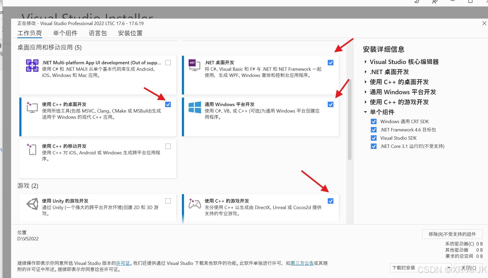Click the workloads list vertical scrollbar
488x278 pixels.
[x=350, y=120]
